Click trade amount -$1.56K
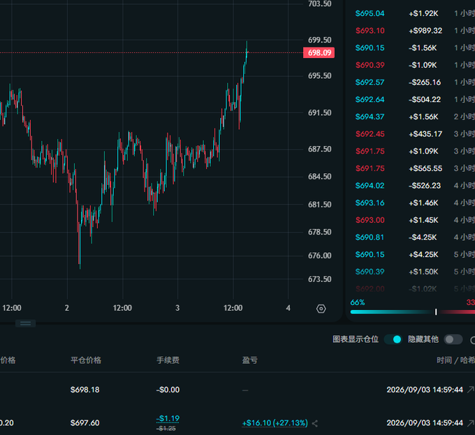 pyautogui.click(x=423, y=47)
